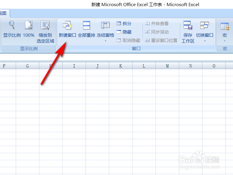233x175 pixels.
Task: Select column I header
Action: click(x=74, y=66)
